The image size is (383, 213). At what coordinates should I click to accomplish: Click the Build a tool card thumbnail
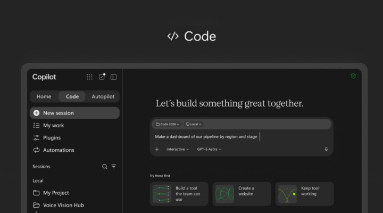pos(162,194)
